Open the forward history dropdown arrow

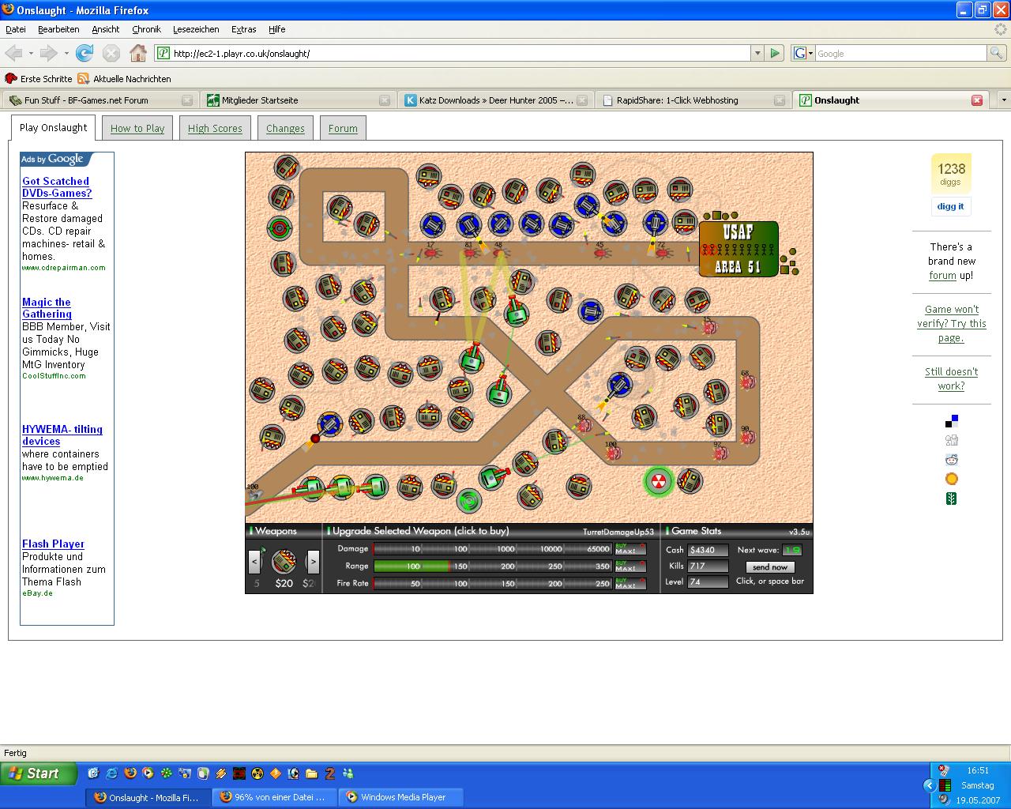click(67, 53)
